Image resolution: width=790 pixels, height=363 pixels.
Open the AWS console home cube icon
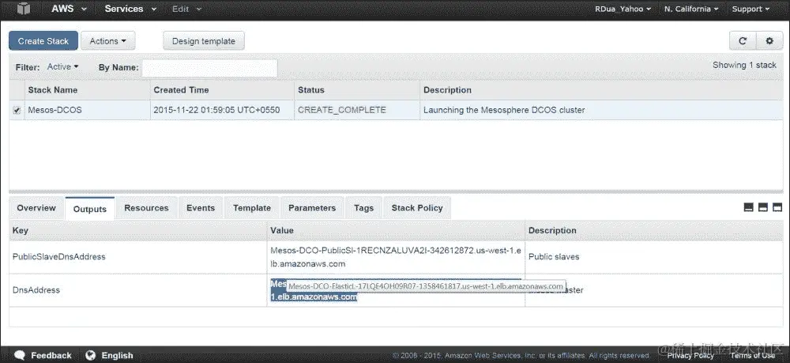click(23, 9)
